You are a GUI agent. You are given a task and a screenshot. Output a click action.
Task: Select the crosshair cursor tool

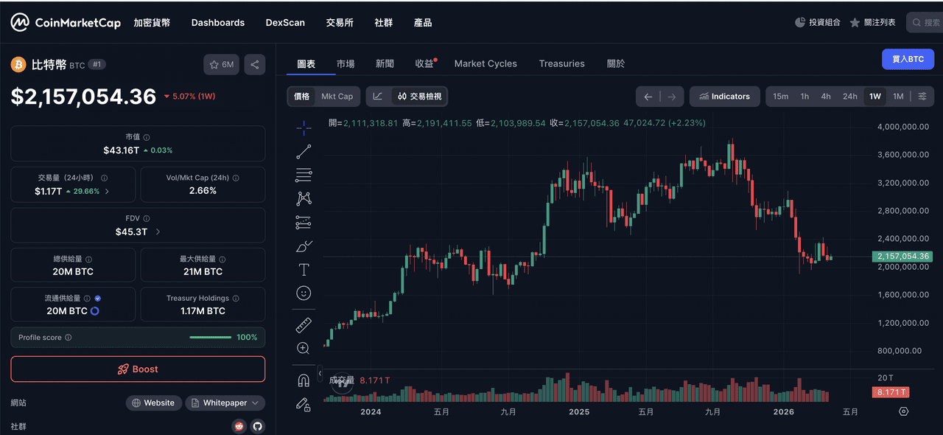coord(304,128)
